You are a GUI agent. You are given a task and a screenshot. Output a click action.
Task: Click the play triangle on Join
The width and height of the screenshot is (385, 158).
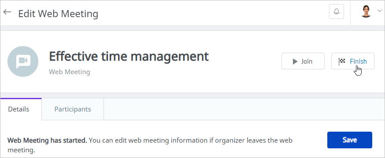pyautogui.click(x=295, y=61)
